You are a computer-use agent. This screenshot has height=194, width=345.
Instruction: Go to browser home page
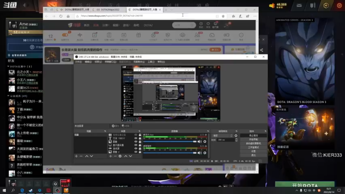coord(68,16)
